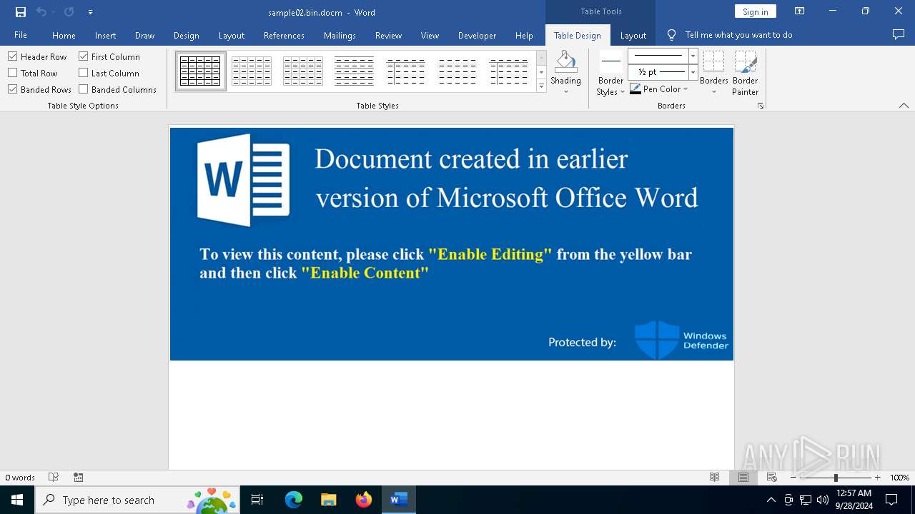Open the Border Styles gallery
This screenshot has width=915, height=514.
(x=610, y=74)
